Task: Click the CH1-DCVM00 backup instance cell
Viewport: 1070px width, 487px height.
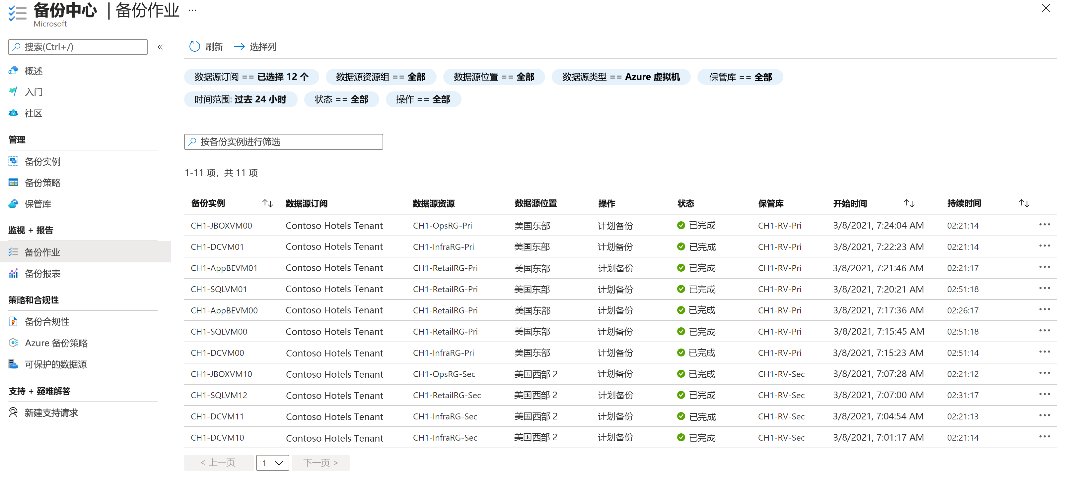Action: point(217,352)
